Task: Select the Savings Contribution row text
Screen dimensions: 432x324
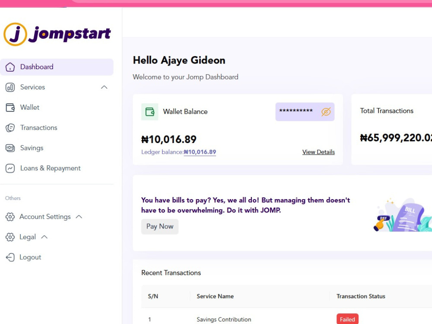Action: pyautogui.click(x=224, y=319)
